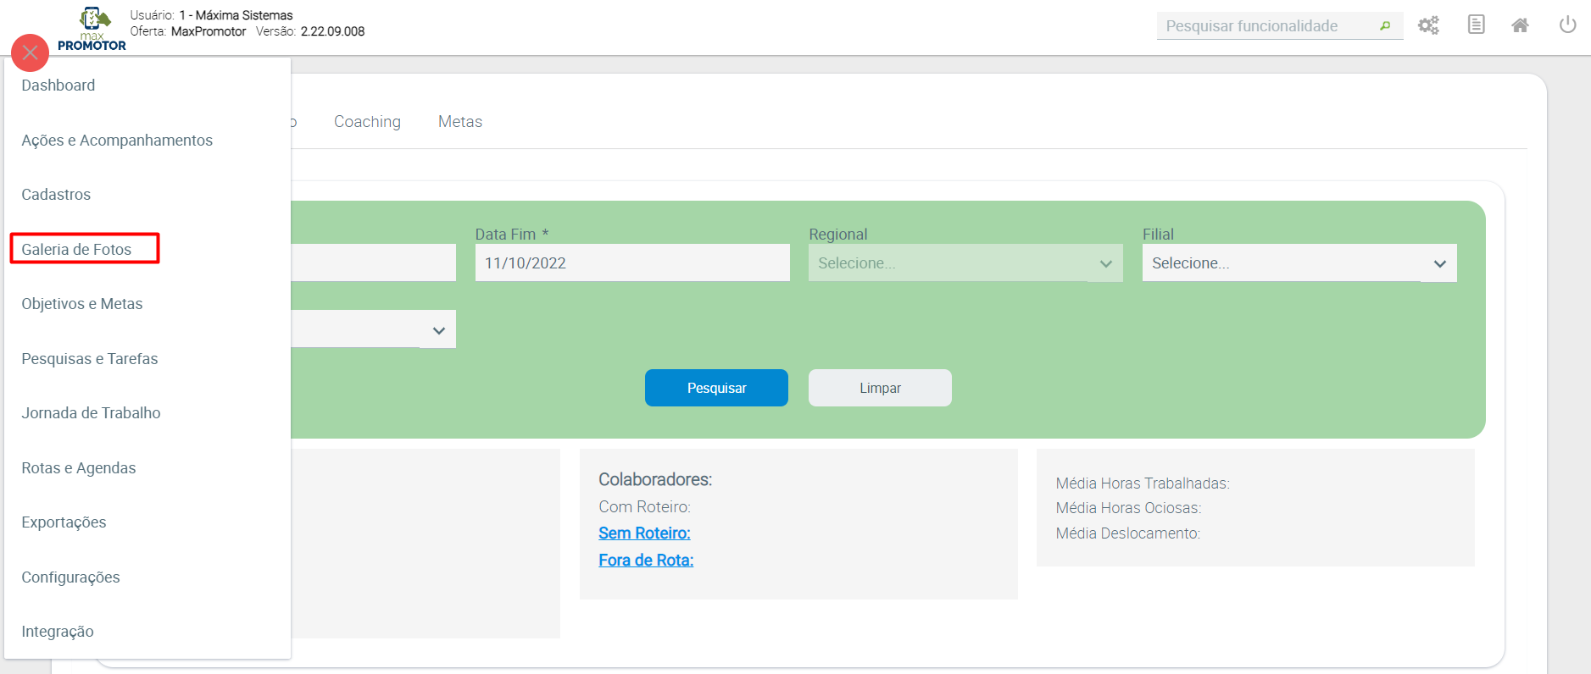Click the MaxPromotor logo

[93, 30]
